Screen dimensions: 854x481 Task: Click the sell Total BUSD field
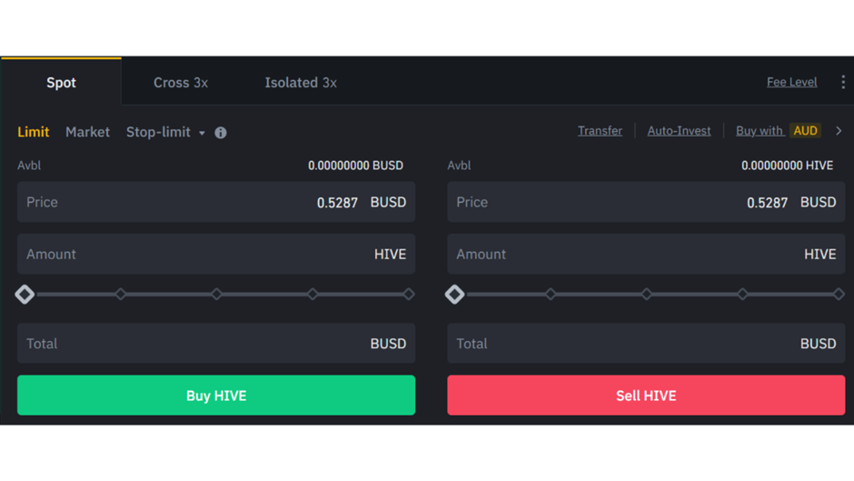[x=646, y=344]
